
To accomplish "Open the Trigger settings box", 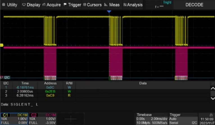I will coord(183,119).
